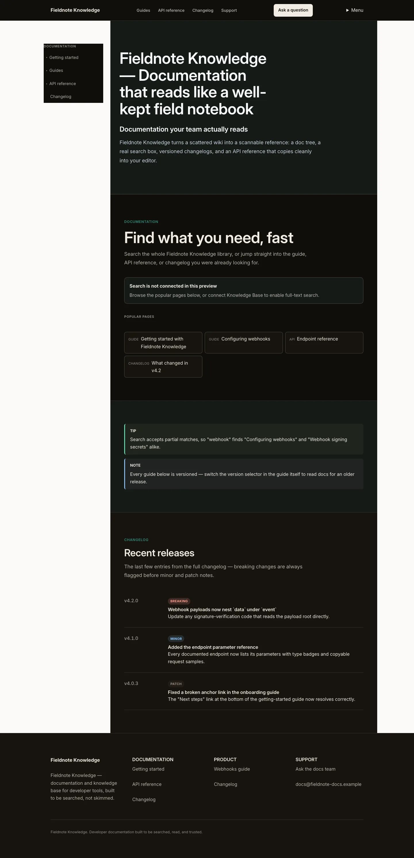Screen dimensions: 414x858
Task: Click the 'Find what you need, fast' heading
Action: click(209, 238)
